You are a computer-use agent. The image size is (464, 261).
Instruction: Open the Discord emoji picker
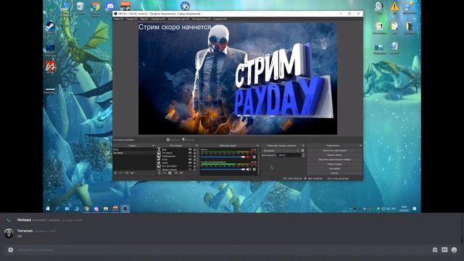(x=455, y=250)
